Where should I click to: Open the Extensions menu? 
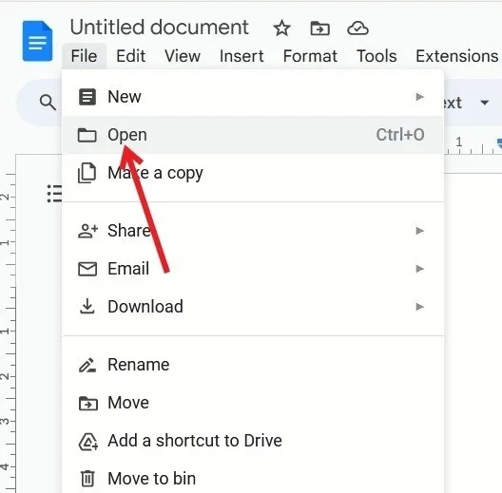point(457,56)
